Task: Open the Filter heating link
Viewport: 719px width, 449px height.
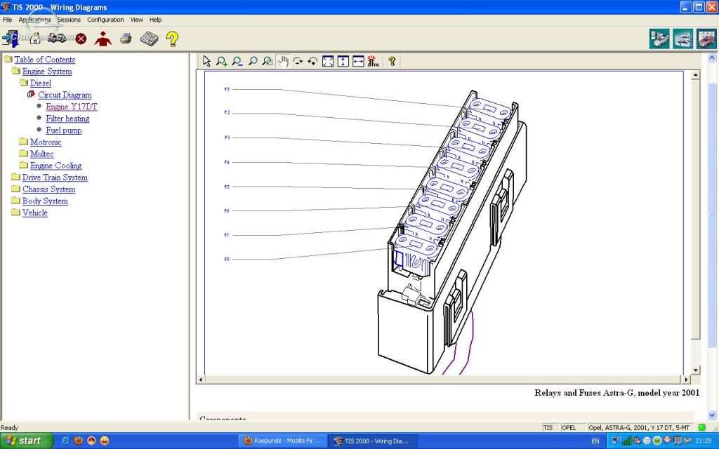Action: click(67, 119)
